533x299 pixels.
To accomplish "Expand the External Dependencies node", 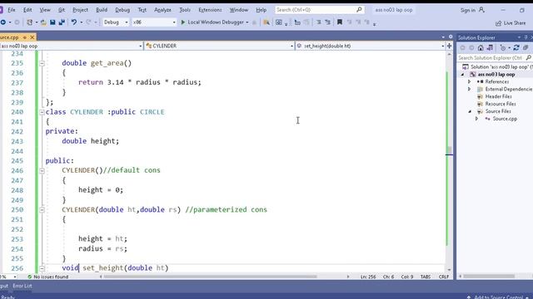I will pos(470,89).
